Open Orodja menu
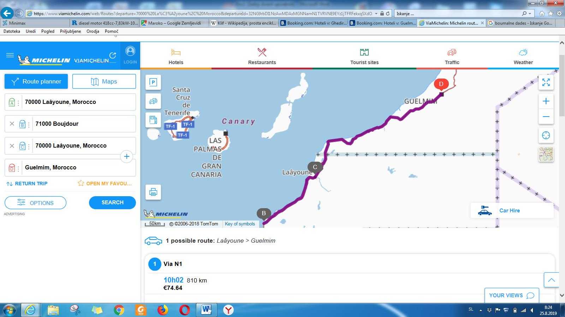The image size is (565, 317). (93, 31)
